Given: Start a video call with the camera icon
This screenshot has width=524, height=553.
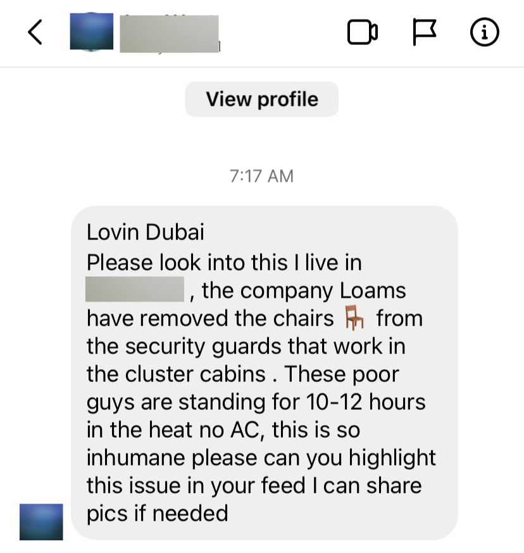Looking at the screenshot, I should pyautogui.click(x=362, y=32).
